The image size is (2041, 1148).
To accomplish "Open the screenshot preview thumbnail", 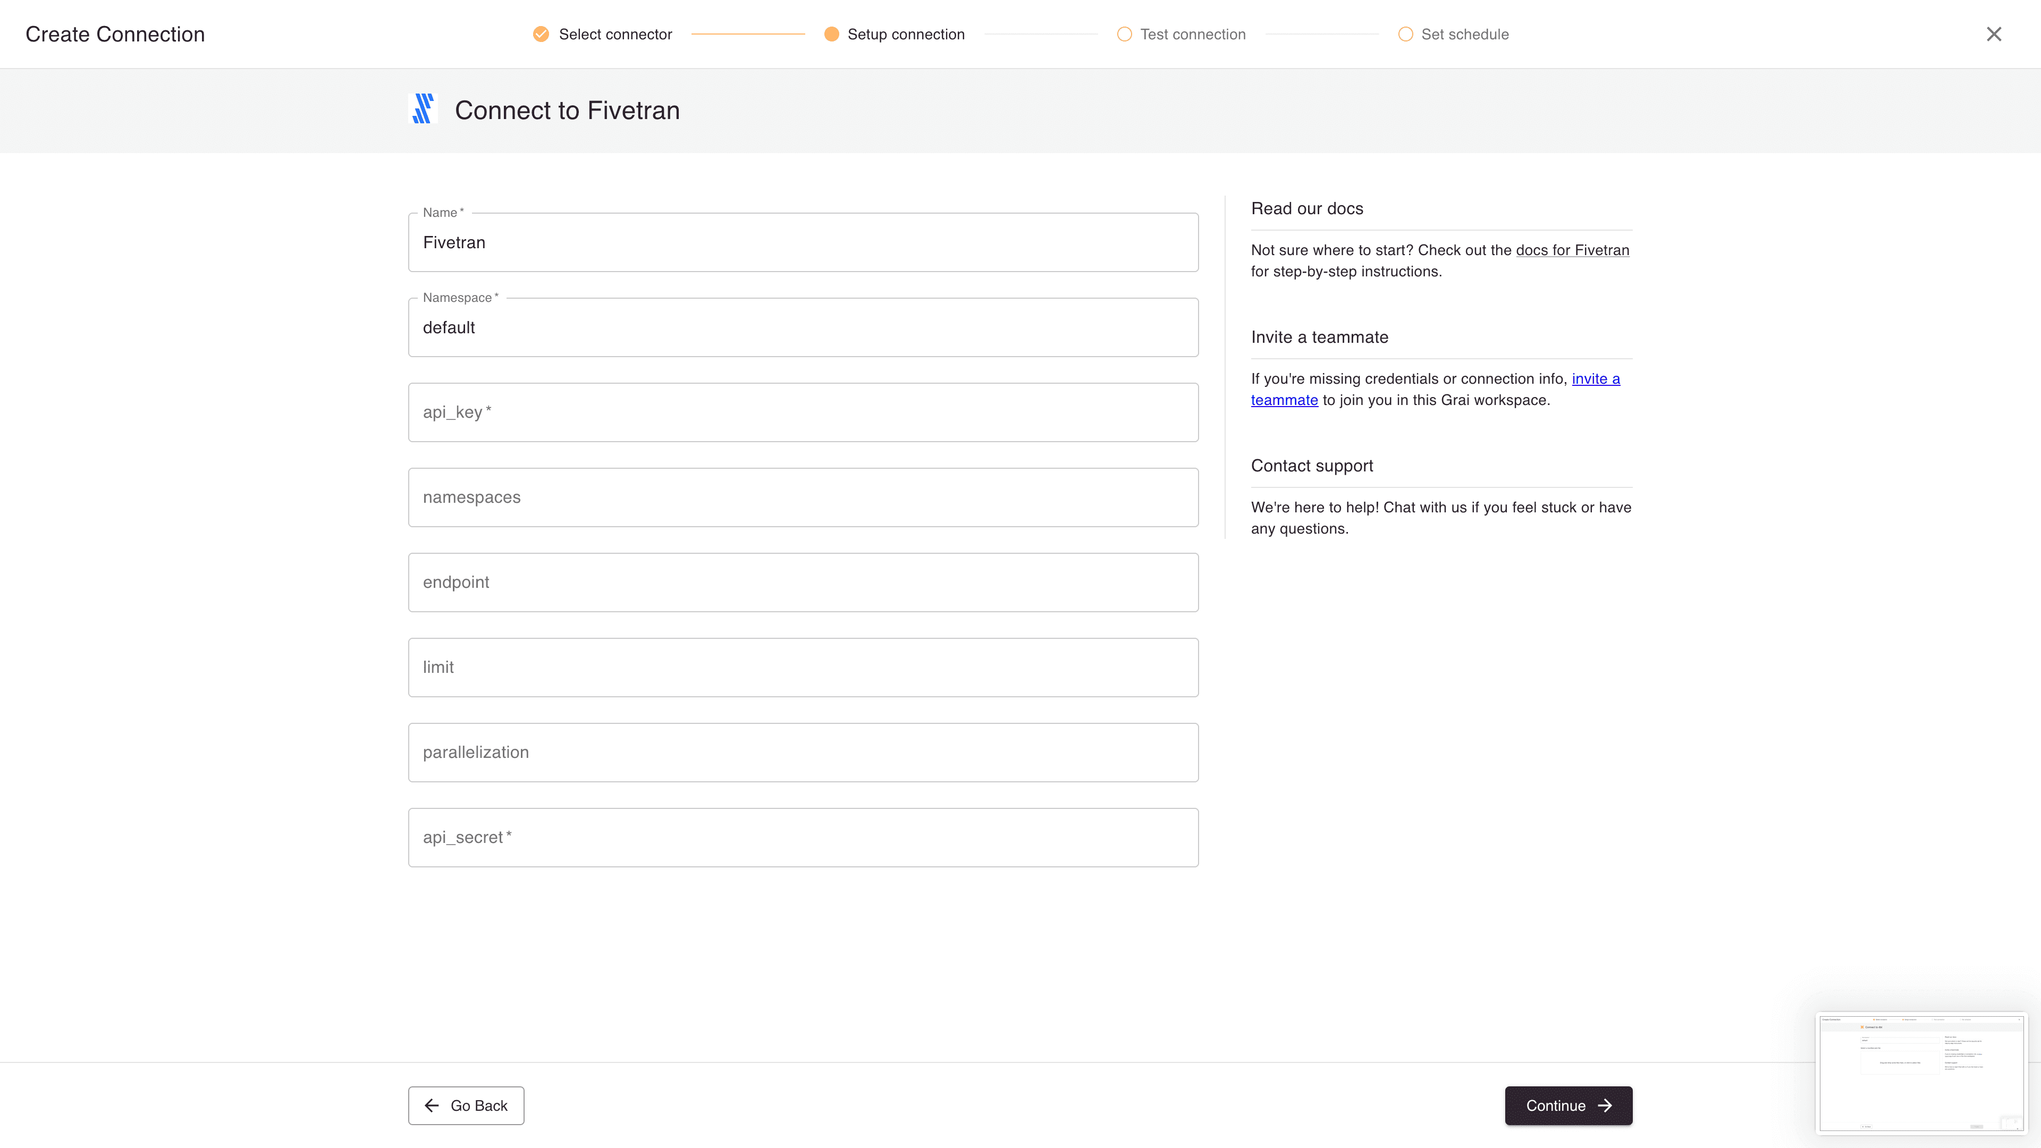I will [x=1920, y=1073].
